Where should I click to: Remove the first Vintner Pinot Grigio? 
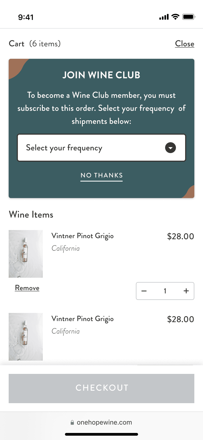[x=27, y=288]
